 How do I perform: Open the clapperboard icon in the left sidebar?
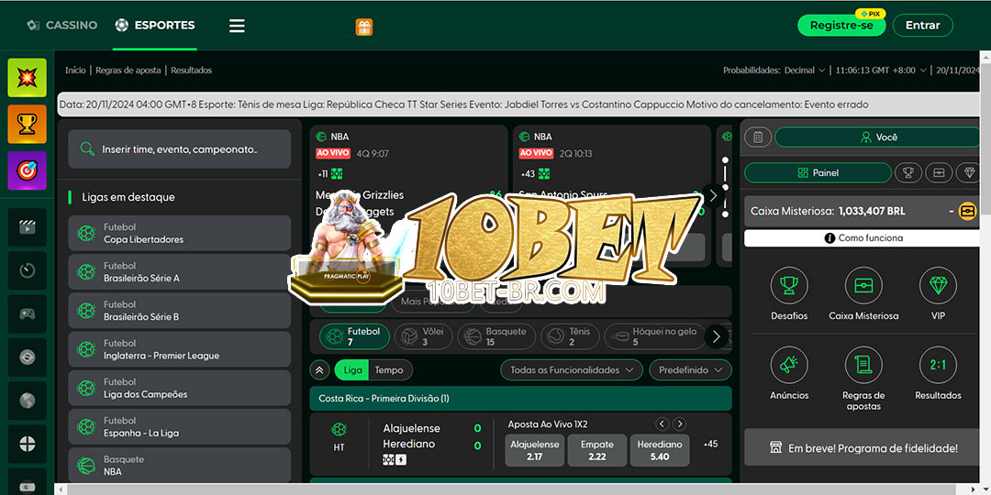[x=28, y=227]
